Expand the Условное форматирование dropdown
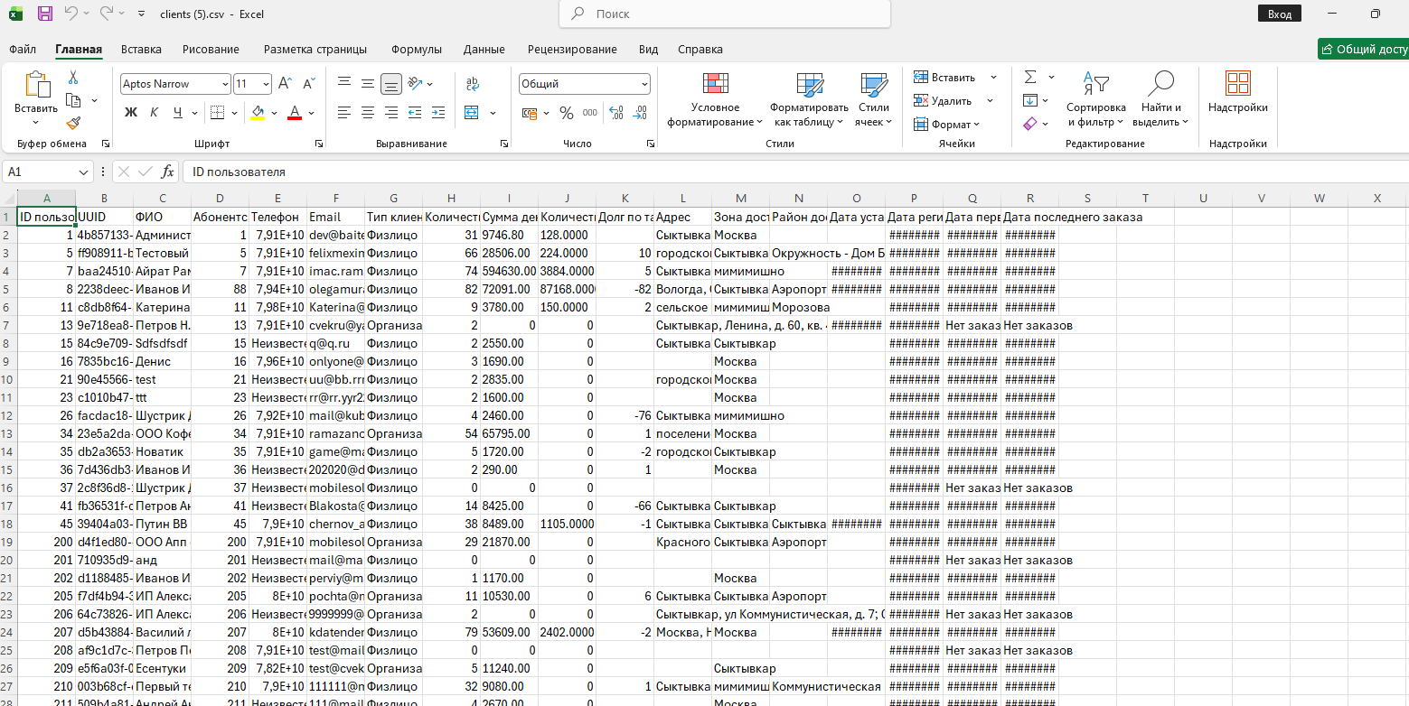The width and height of the screenshot is (1409, 706). 715,99
